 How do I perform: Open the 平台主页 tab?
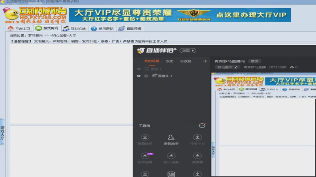point(19,28)
